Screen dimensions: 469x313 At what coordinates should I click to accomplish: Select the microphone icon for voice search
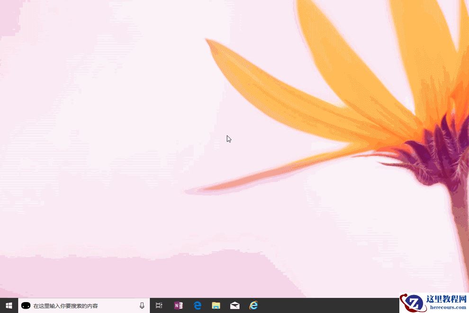point(141,305)
